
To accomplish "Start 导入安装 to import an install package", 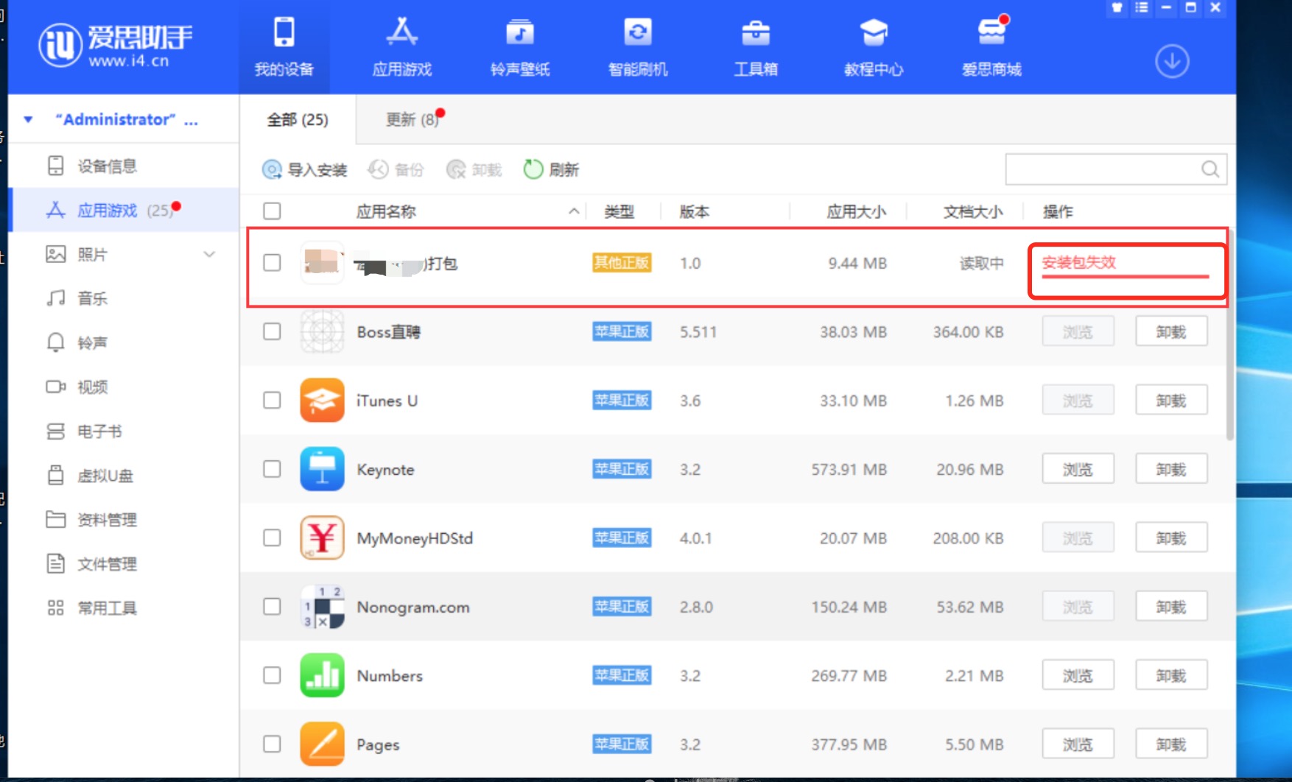I will (x=303, y=169).
